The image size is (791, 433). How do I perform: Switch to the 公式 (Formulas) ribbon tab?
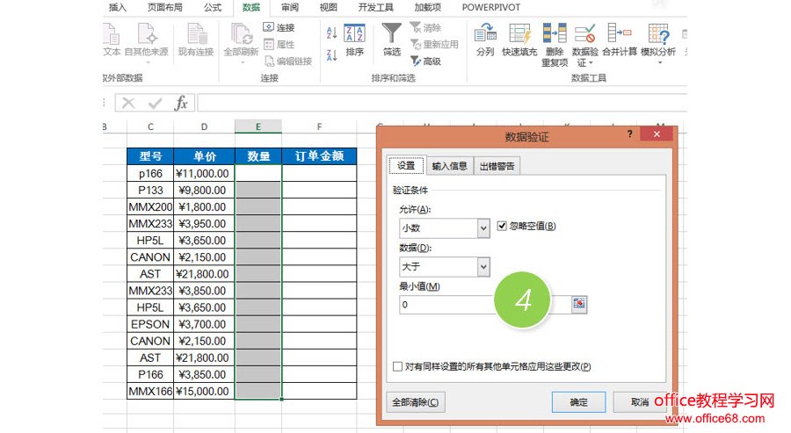click(213, 7)
